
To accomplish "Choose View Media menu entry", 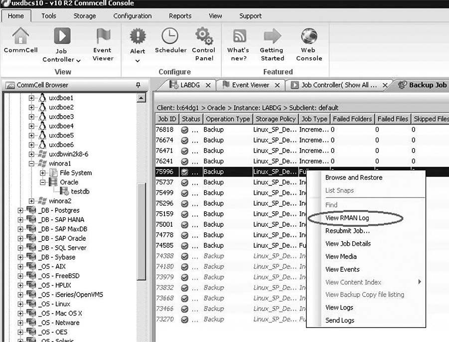I will pyautogui.click(x=341, y=257).
